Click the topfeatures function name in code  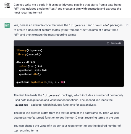coord(38,82)
